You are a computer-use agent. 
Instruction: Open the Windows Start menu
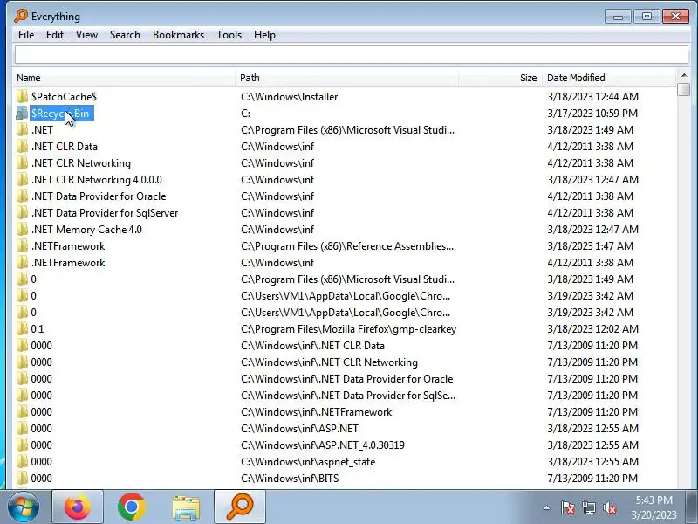(x=24, y=507)
